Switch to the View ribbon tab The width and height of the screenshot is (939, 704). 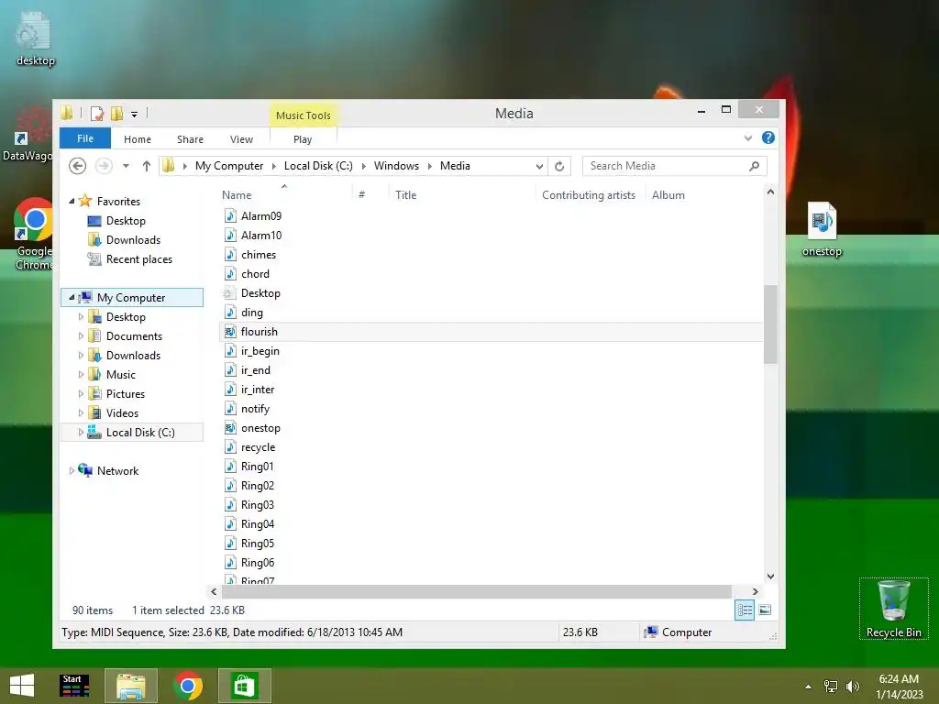(241, 139)
